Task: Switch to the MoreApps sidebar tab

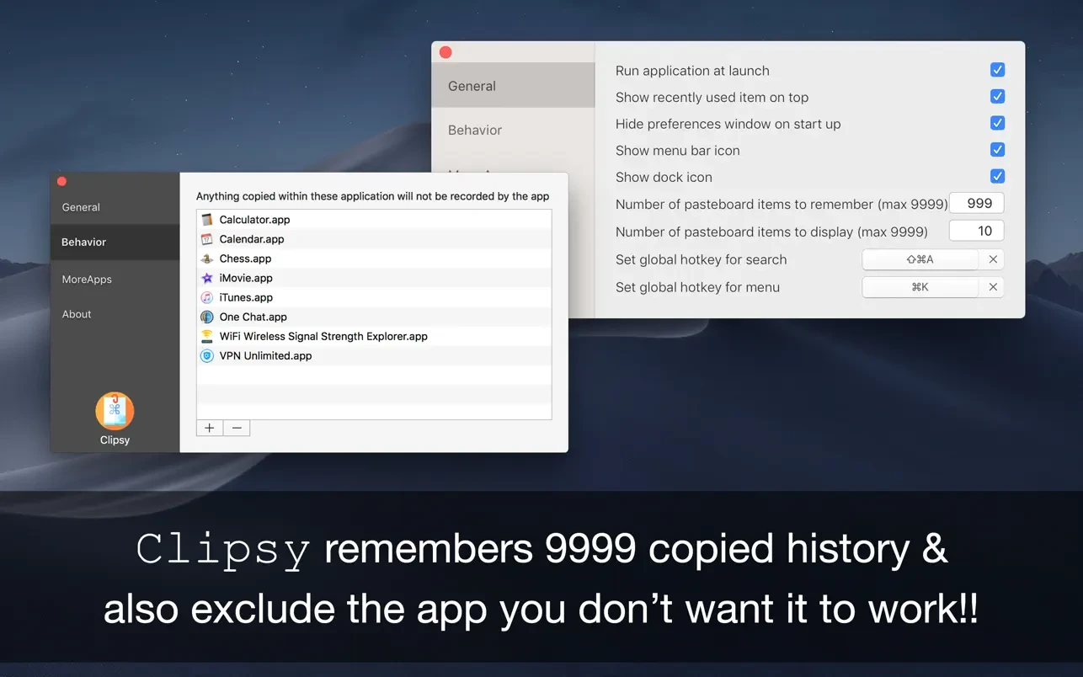Action: 87,280
